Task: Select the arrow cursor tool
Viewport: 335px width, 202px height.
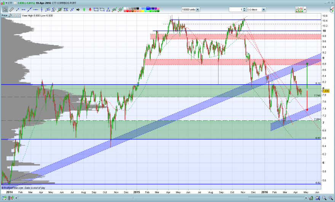Action: coord(5,9)
